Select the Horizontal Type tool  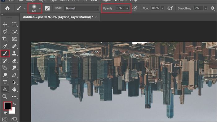pos(5,82)
